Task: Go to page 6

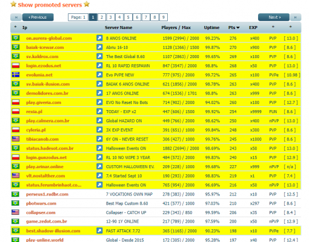Action: [137, 18]
